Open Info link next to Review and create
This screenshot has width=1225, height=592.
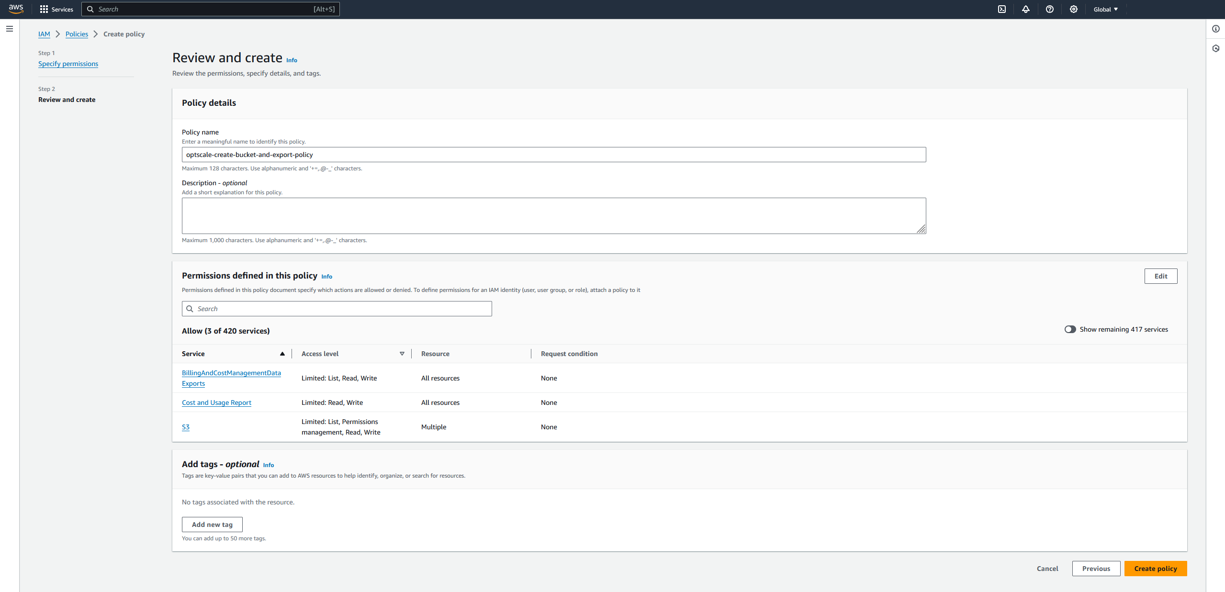point(292,60)
